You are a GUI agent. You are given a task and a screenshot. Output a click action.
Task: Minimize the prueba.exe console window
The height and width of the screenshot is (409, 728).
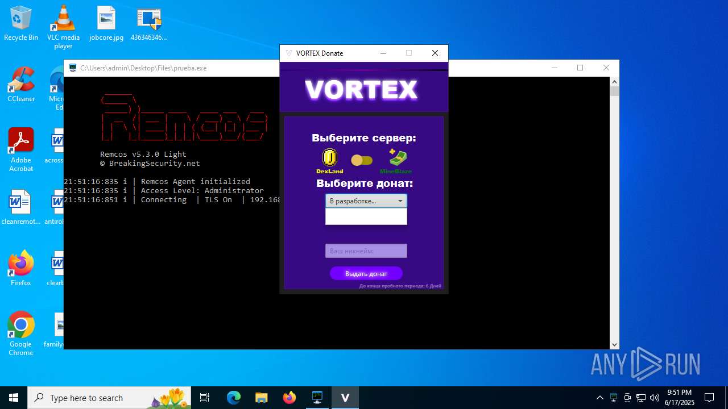(554, 68)
